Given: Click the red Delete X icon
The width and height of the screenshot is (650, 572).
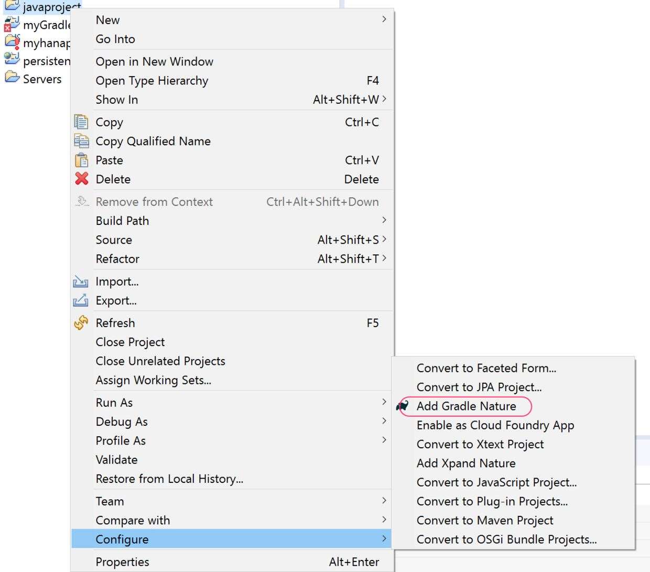Looking at the screenshot, I should tap(81, 179).
